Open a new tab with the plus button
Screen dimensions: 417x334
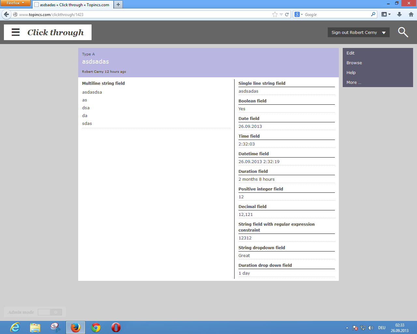(118, 5)
